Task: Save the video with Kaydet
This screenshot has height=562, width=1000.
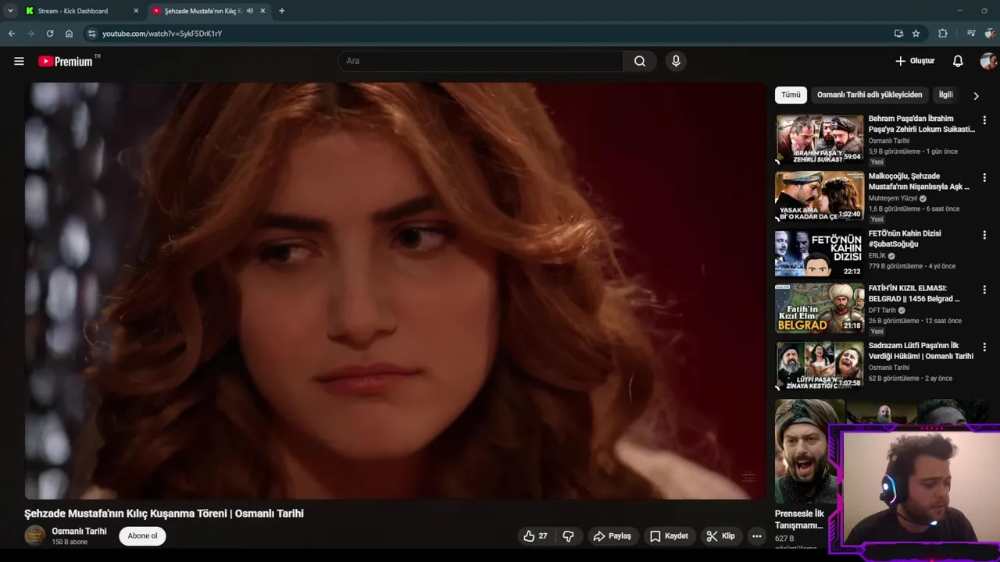Action: coord(669,536)
